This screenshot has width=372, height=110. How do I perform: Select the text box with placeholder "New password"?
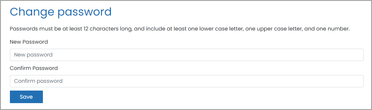coord(187,55)
